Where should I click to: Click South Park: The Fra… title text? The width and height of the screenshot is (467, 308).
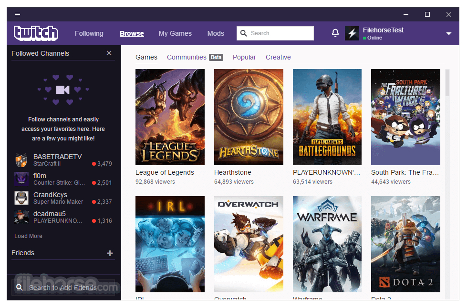click(x=405, y=172)
